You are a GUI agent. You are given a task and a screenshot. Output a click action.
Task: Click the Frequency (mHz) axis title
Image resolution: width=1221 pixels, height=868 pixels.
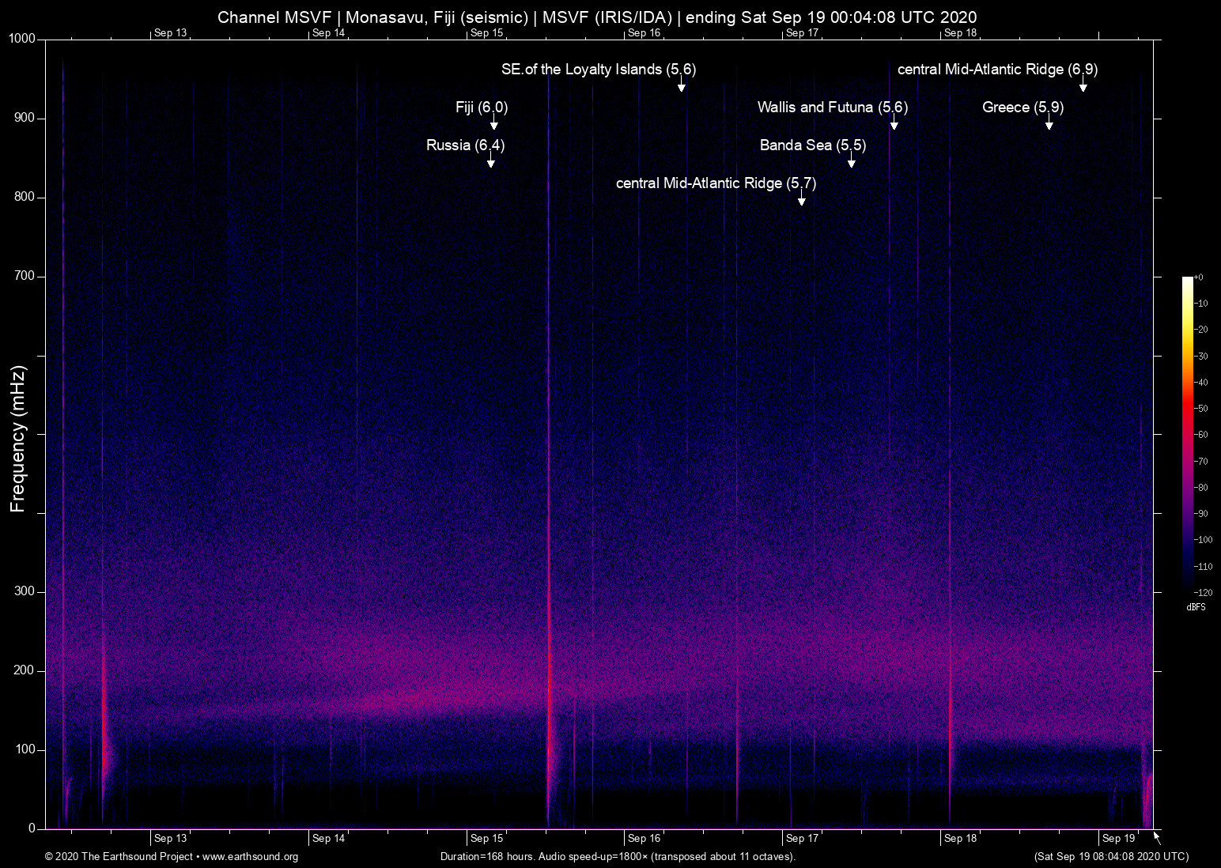tap(18, 439)
